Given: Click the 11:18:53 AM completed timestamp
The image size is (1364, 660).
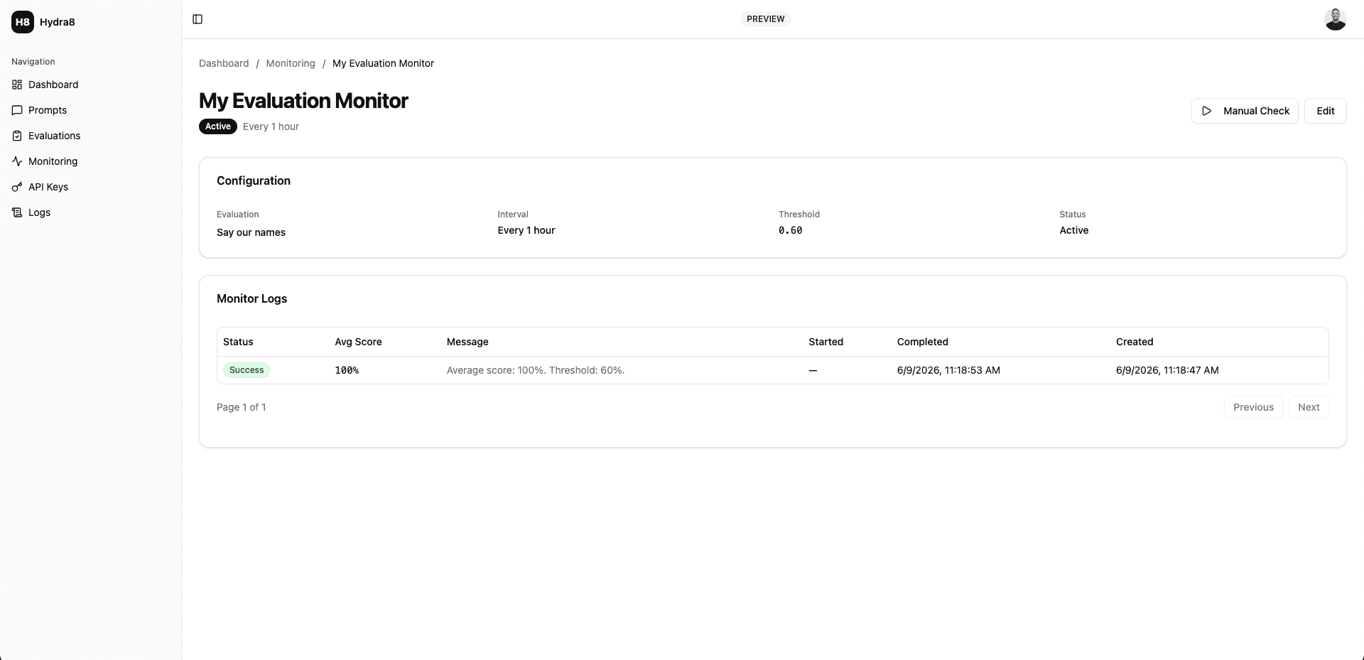Looking at the screenshot, I should 948,370.
